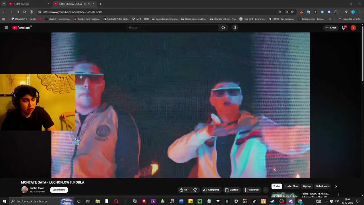Reload the current page

click(18, 12)
